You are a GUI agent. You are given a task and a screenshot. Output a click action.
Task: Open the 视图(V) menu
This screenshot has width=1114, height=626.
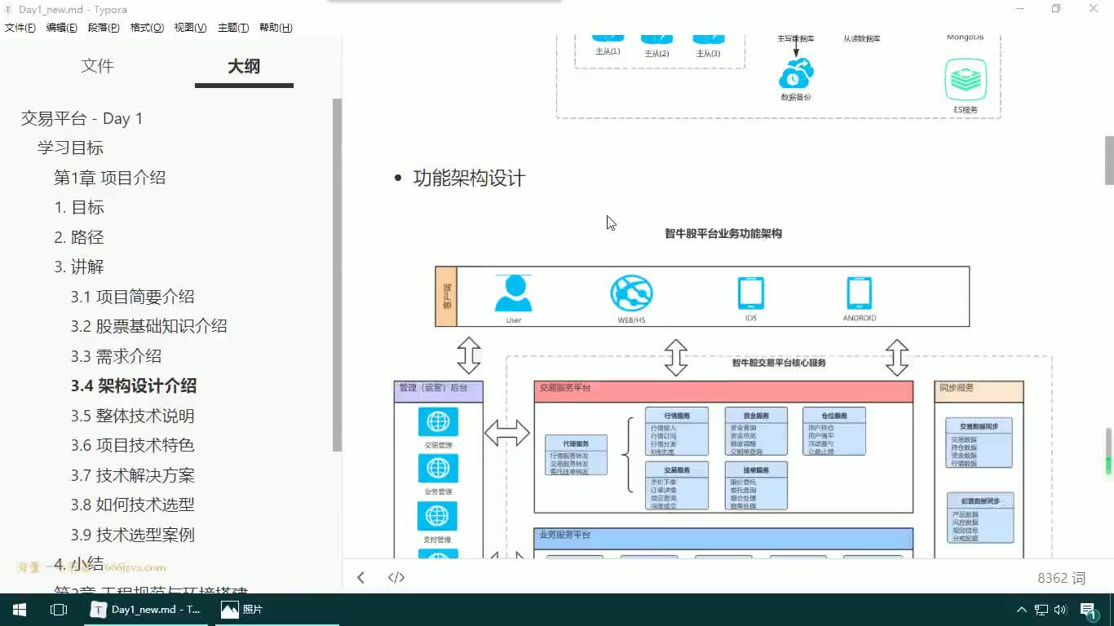click(x=190, y=28)
